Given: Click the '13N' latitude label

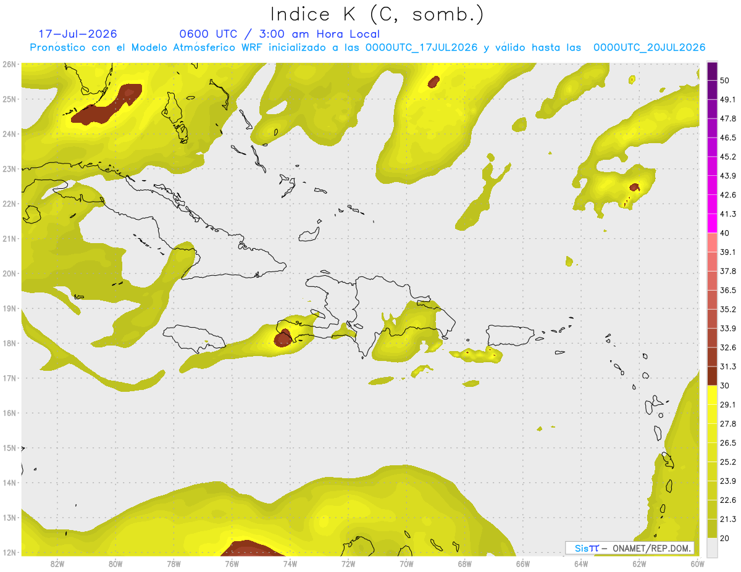Looking at the screenshot, I should [9, 518].
